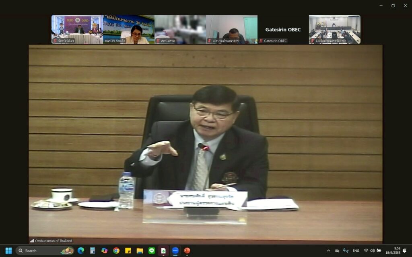Switch to Google Chrome in taskbar
412x257 pixels.
[116, 251]
